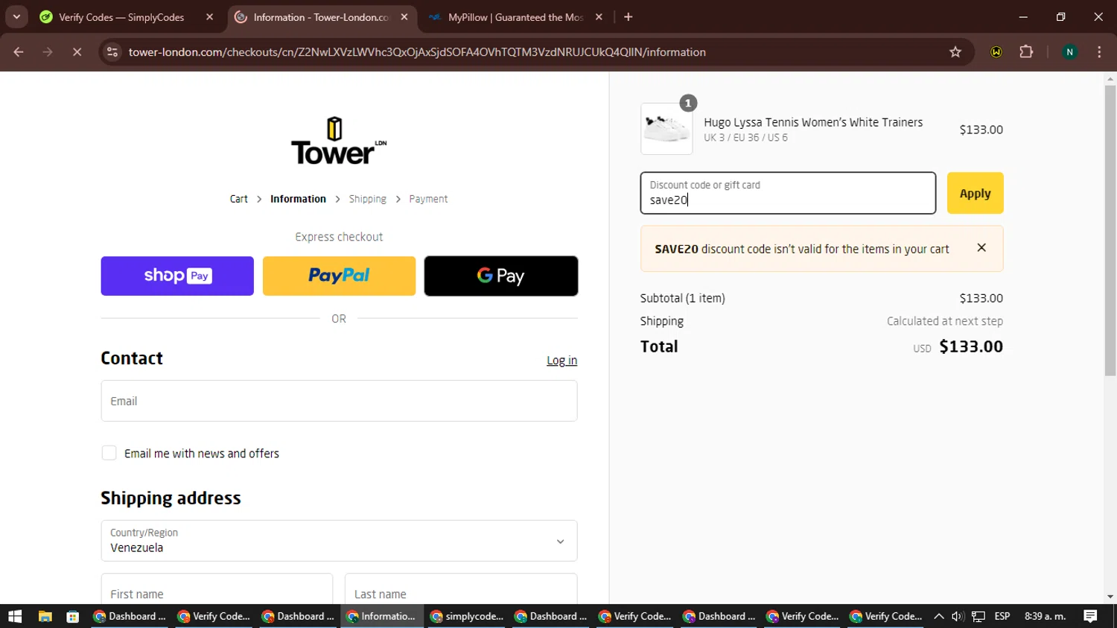Pay with PayPal express checkout
Viewport: 1117px width, 628px height.
coord(339,276)
